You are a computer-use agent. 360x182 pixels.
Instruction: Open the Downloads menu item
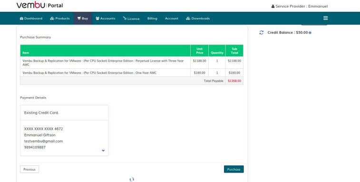pos(198,18)
